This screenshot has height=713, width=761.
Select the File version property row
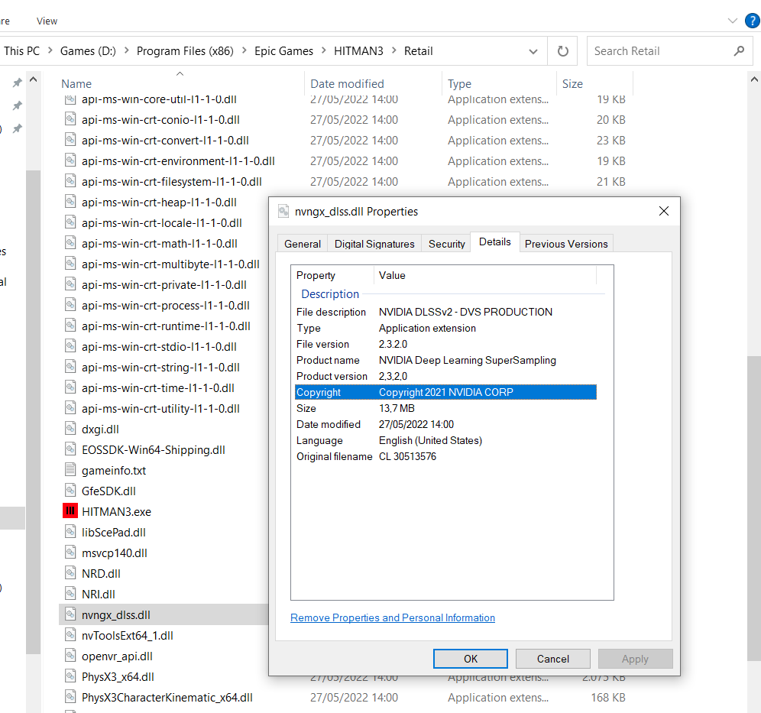445,344
